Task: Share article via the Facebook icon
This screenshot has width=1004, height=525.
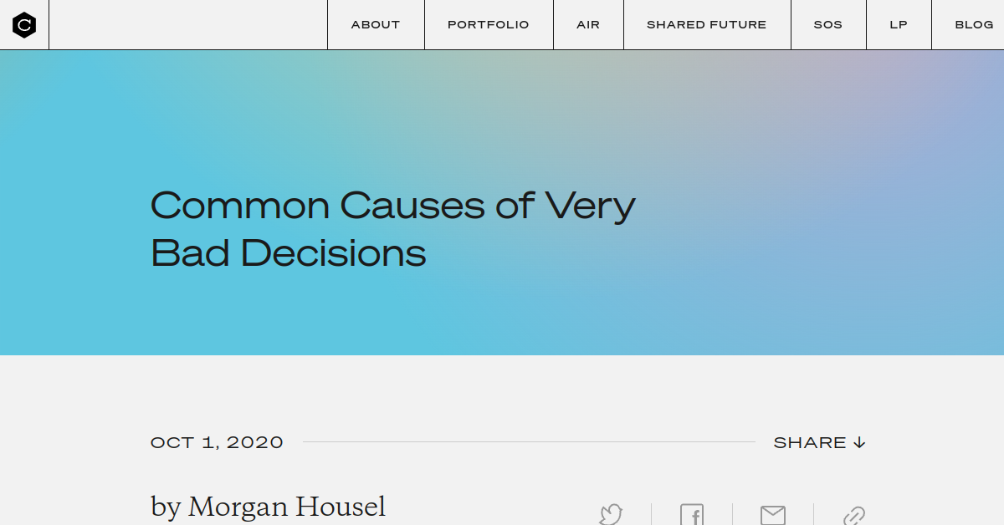Action: tap(692, 515)
